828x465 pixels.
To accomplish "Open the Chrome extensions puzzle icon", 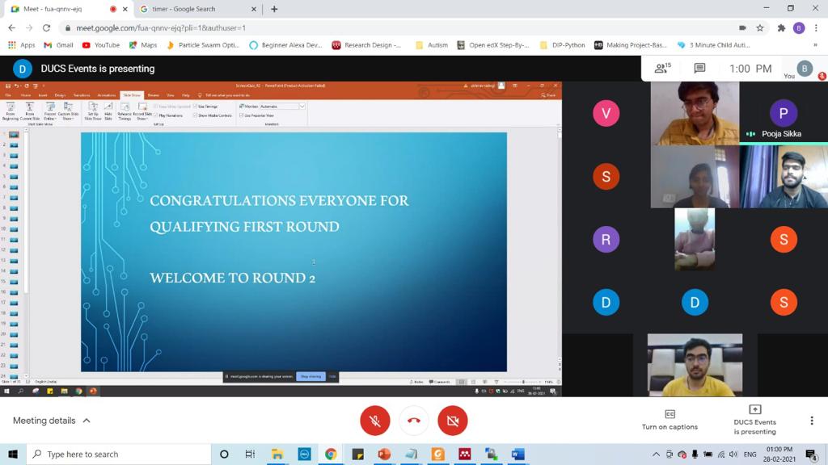I will 780,27.
